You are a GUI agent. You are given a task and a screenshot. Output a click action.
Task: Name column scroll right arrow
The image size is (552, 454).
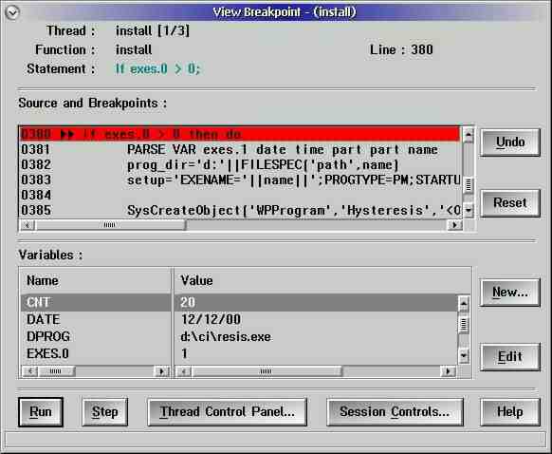pyautogui.click(x=161, y=371)
